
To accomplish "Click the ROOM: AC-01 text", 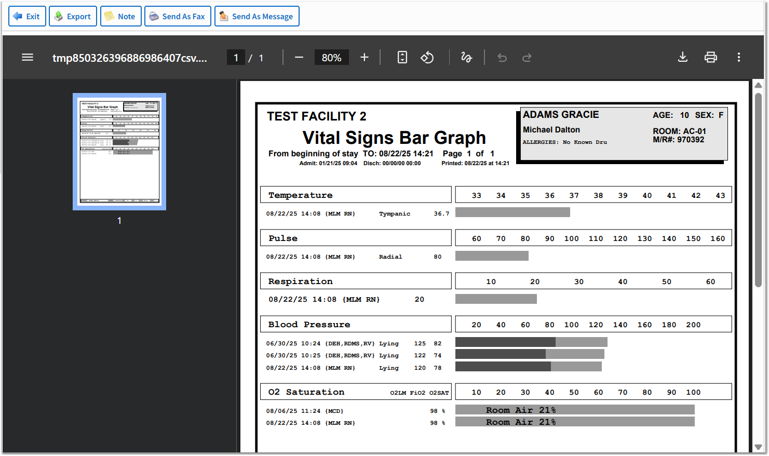I will coord(679,131).
